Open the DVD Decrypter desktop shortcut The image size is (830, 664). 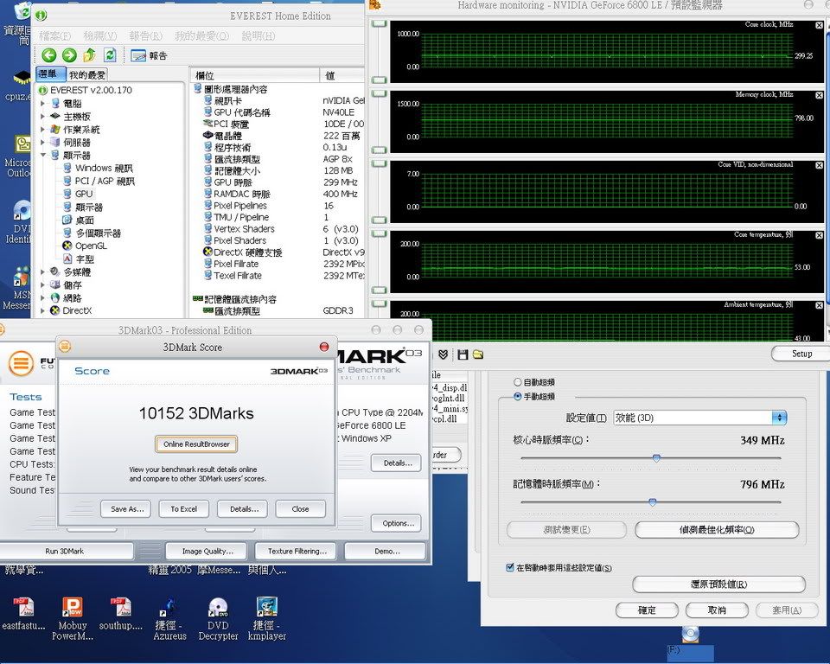point(218,618)
